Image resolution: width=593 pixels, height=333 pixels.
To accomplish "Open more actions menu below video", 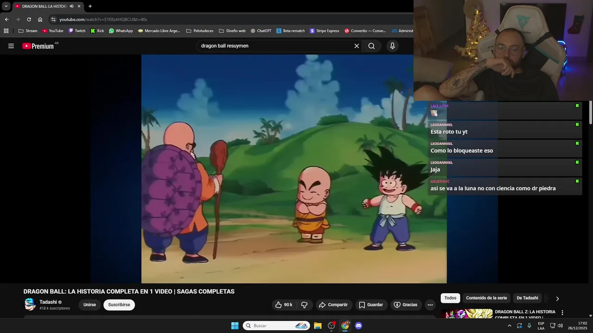I will click(430, 305).
